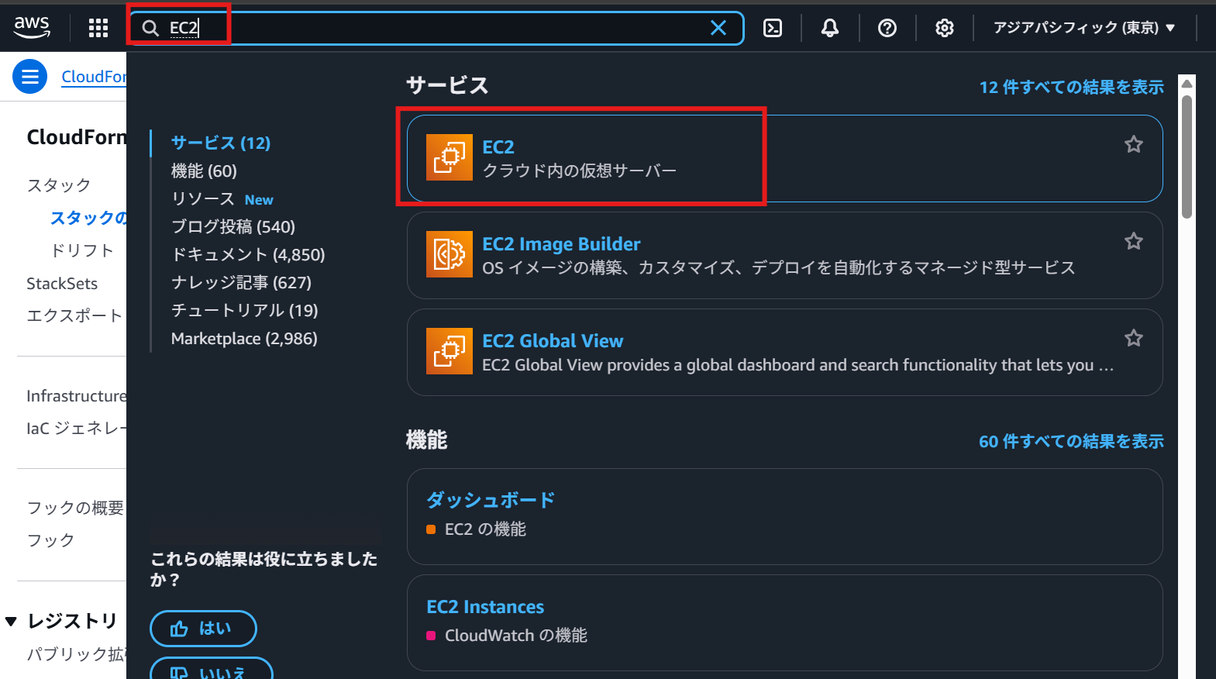Select ブログ投稿 (540) filter category
The width and height of the screenshot is (1216, 679).
pyautogui.click(x=233, y=226)
